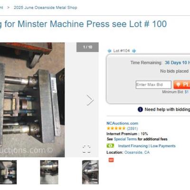Click the green instant financing dollar icon
This screenshot has height=190, width=190.
pyautogui.click(x=110, y=146)
